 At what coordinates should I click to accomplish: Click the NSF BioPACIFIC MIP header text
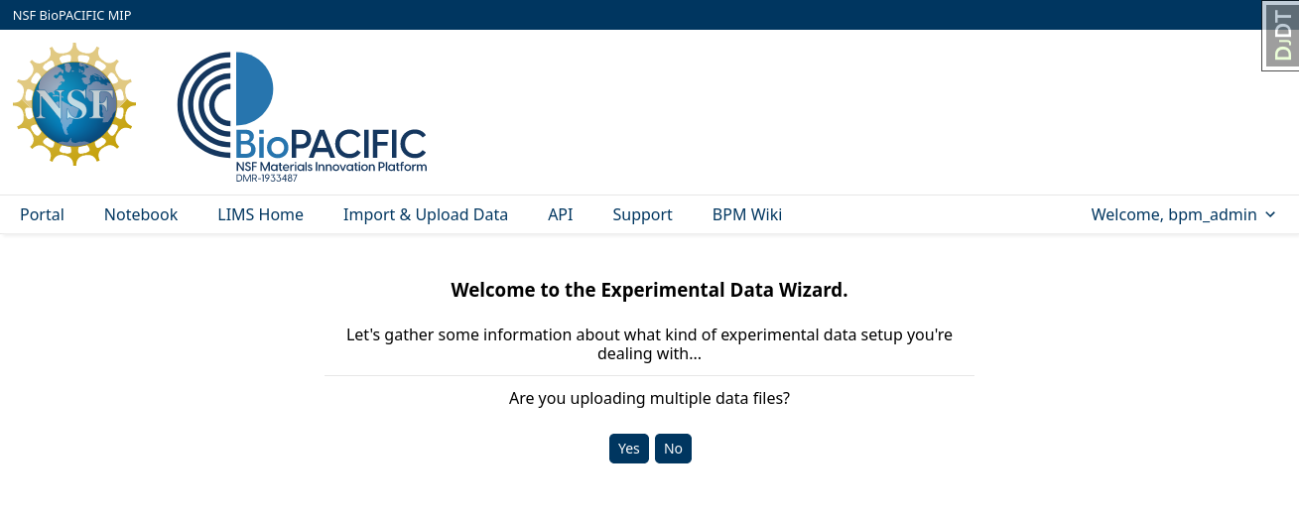(x=71, y=15)
